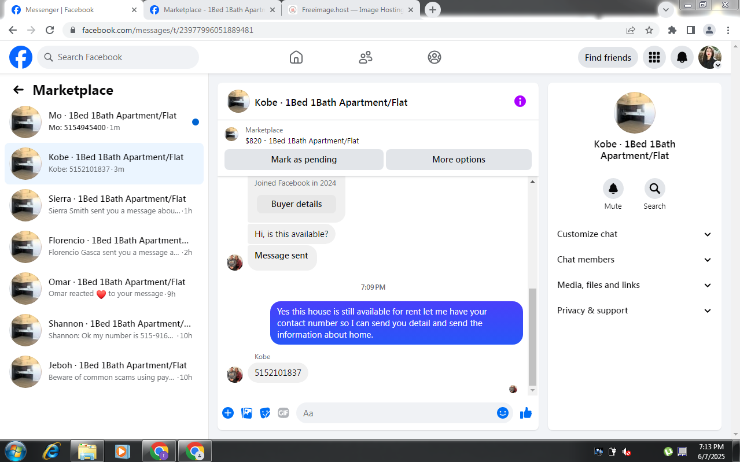Open the Windows Start button

[x=15, y=451]
